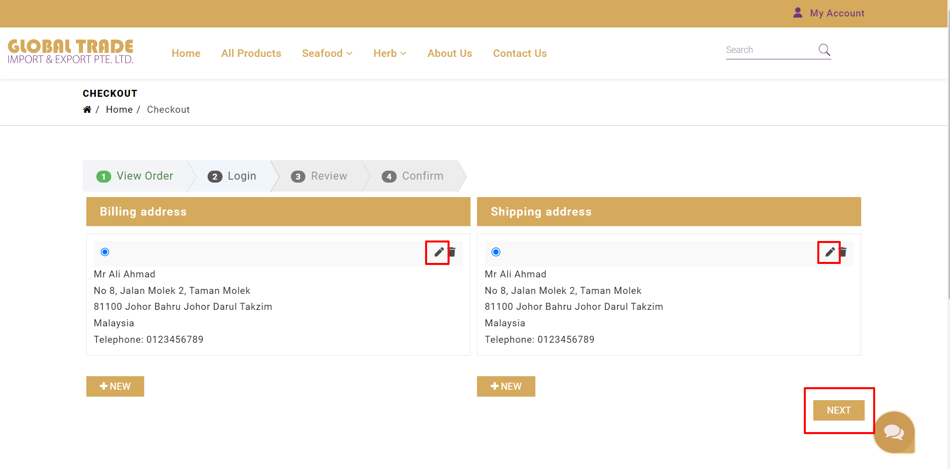Delete the billing address via trash icon
This screenshot has width=950, height=469.
point(453,252)
